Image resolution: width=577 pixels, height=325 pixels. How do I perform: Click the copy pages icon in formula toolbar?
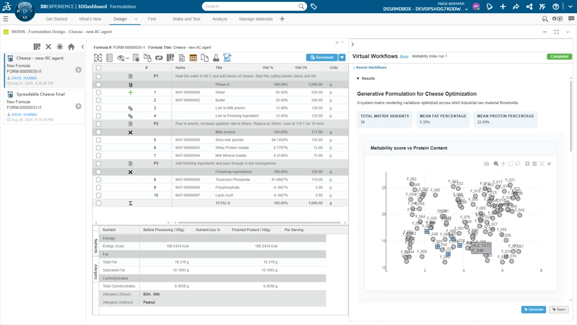click(204, 58)
